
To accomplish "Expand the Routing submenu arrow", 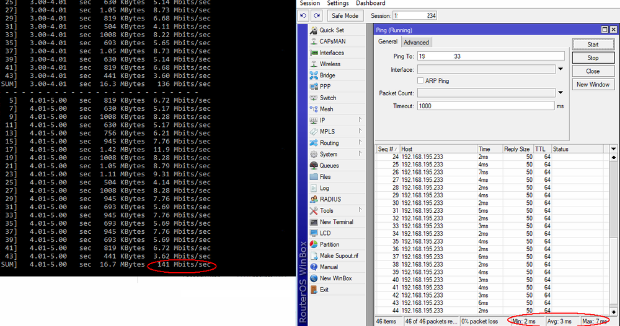I will tap(360, 142).
